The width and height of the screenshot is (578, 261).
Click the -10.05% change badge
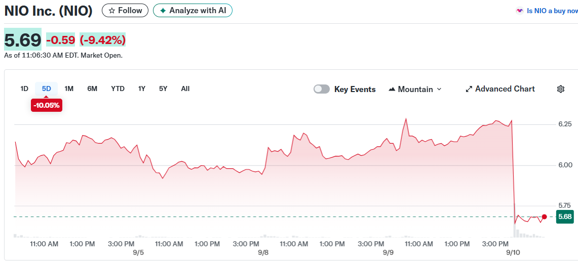(x=47, y=105)
